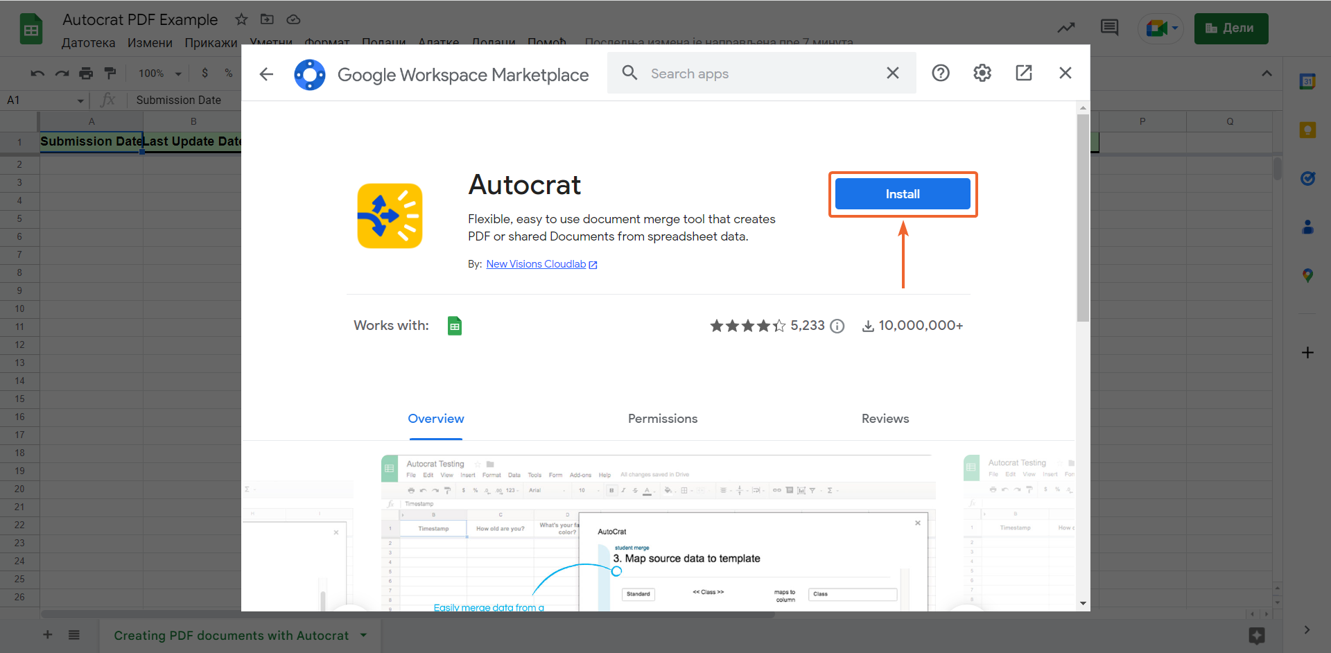Hide the side panel with the chevron

click(x=1307, y=630)
